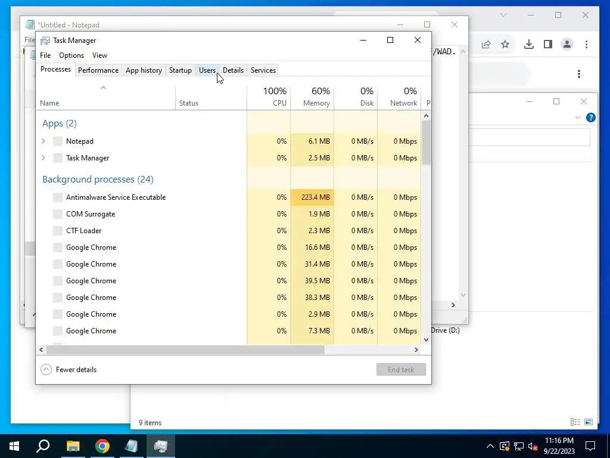Select Google Chrome process using 39.5 MB

pyautogui.click(x=229, y=281)
